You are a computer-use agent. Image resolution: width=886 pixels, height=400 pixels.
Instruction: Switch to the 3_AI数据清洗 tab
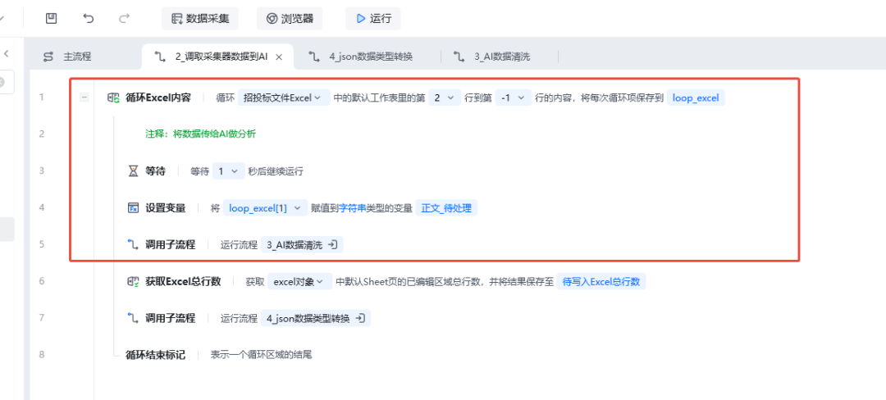493,57
